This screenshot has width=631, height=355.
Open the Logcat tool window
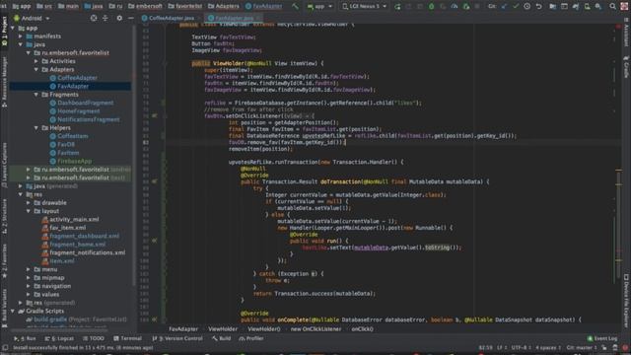[x=59, y=338]
